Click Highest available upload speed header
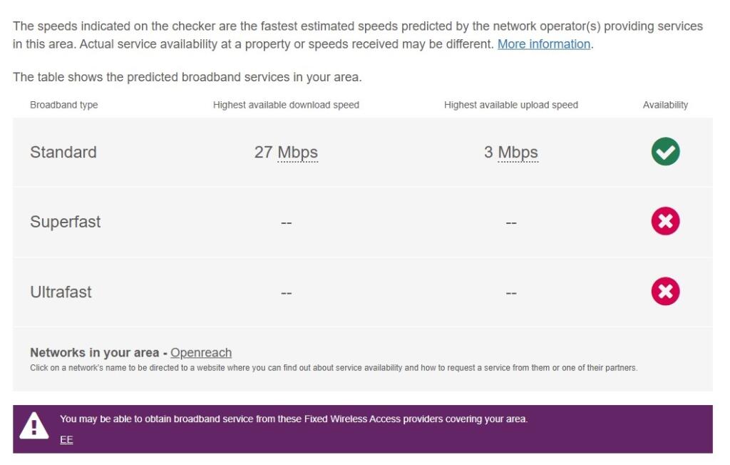The image size is (730, 465). click(510, 105)
